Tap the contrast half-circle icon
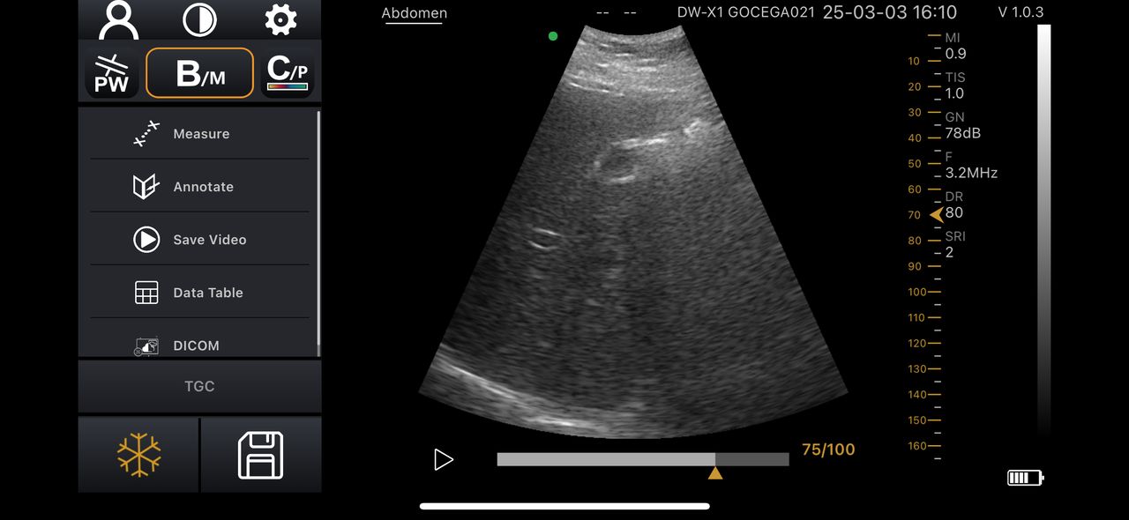 (199, 19)
